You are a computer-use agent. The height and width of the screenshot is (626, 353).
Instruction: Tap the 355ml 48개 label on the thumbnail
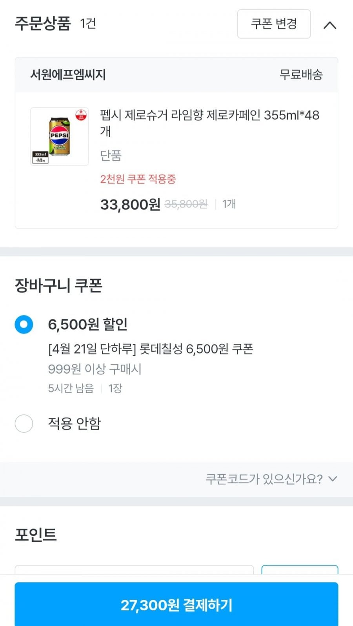click(40, 157)
